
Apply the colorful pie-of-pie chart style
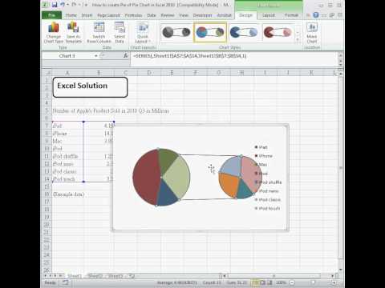[x=210, y=32]
